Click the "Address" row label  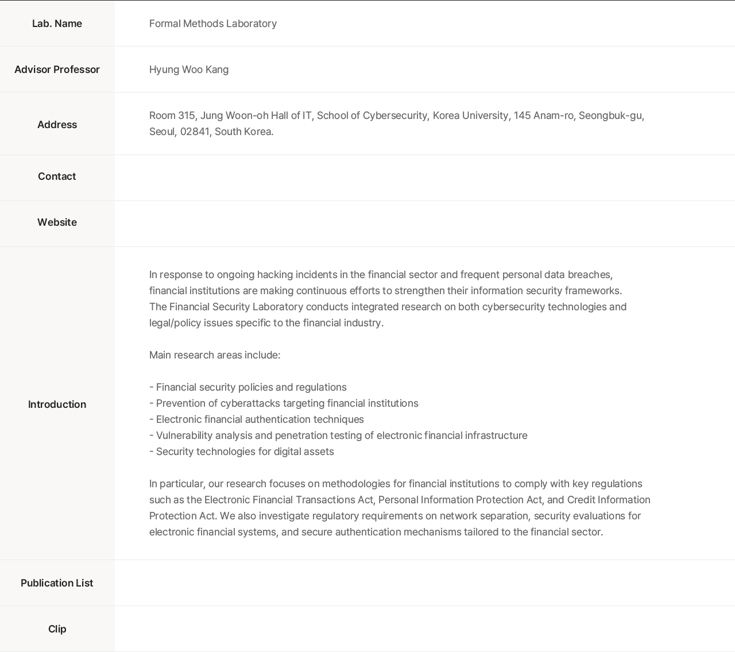(57, 125)
